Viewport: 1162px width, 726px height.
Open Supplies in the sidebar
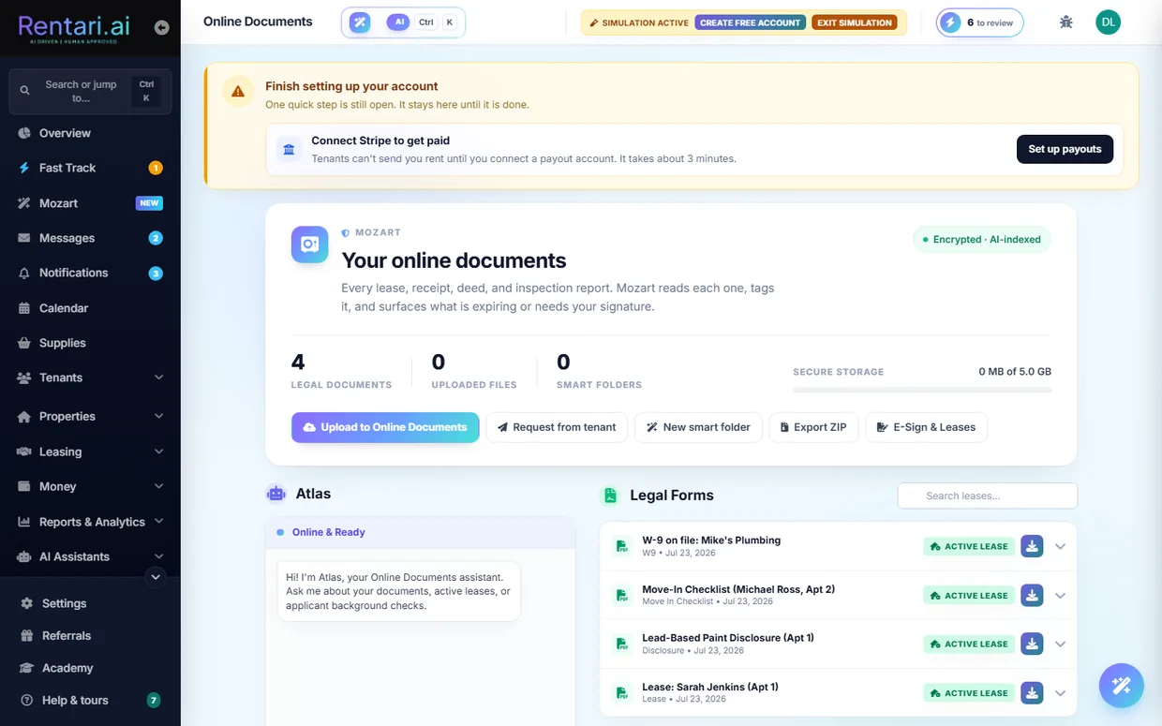90,343
